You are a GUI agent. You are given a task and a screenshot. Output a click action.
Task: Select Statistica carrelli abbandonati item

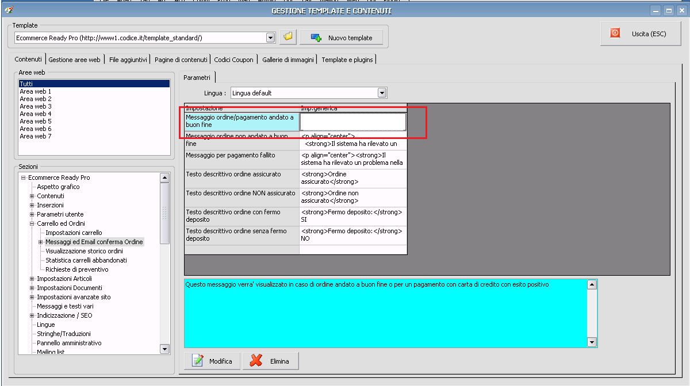click(86, 260)
